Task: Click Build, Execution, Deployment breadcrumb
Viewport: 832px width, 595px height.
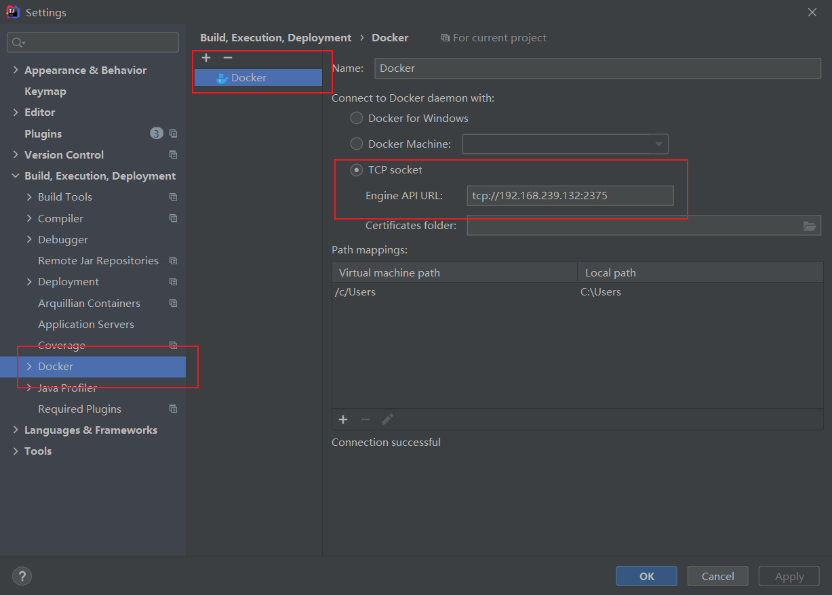Action: click(x=276, y=38)
